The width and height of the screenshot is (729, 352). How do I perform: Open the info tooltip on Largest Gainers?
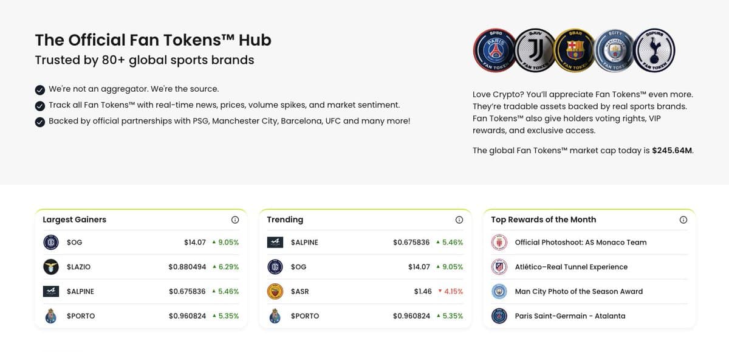click(234, 219)
